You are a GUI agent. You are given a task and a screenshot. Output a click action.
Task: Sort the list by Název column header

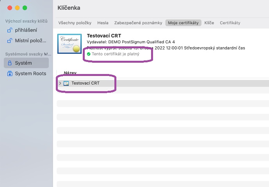[70, 73]
